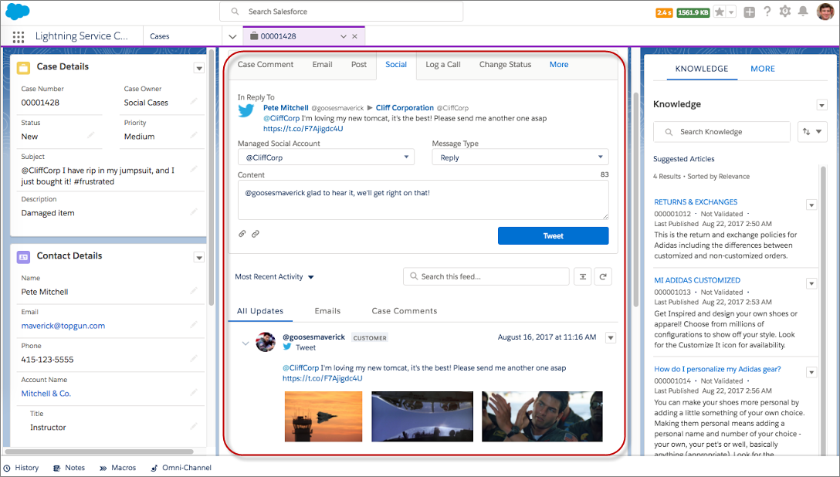This screenshot has width=840, height=477.
Task: Edit the Subject field pencil icon
Action: click(194, 168)
